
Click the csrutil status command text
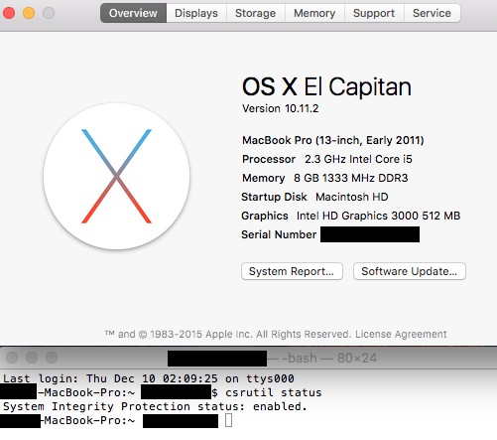pyautogui.click(x=274, y=392)
